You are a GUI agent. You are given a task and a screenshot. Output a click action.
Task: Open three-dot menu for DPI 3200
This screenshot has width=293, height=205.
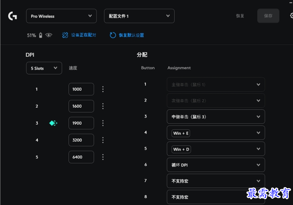(x=103, y=140)
